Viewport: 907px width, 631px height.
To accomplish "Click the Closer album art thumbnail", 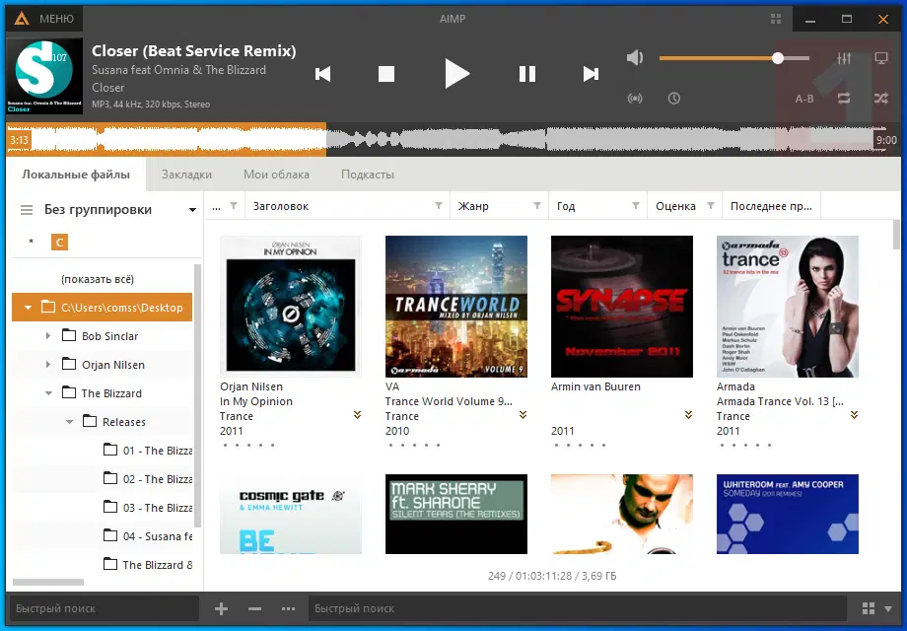I will pos(44,76).
